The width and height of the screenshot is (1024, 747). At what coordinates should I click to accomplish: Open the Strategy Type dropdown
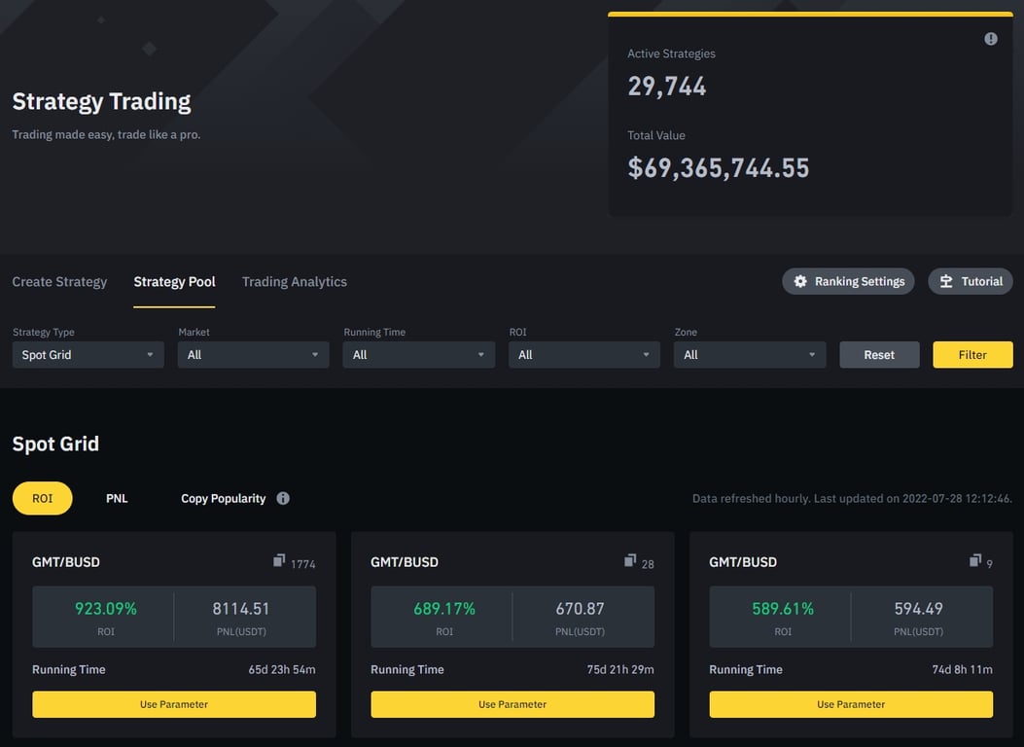coord(88,354)
